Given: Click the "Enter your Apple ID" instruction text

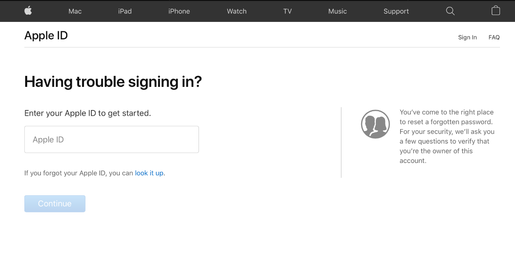Looking at the screenshot, I should tap(88, 113).
